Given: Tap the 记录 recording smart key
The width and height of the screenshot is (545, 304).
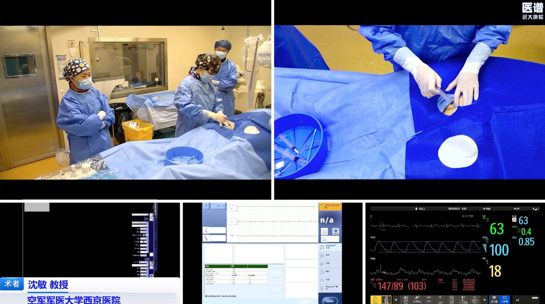Looking at the screenshot, I should 440,300.
